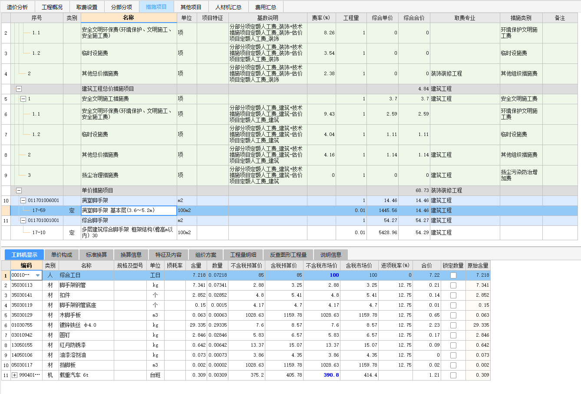The height and width of the screenshot is (394, 581).
Task: Click the 多层建筑综合脚手架 name cell
Action: [x=129, y=232]
